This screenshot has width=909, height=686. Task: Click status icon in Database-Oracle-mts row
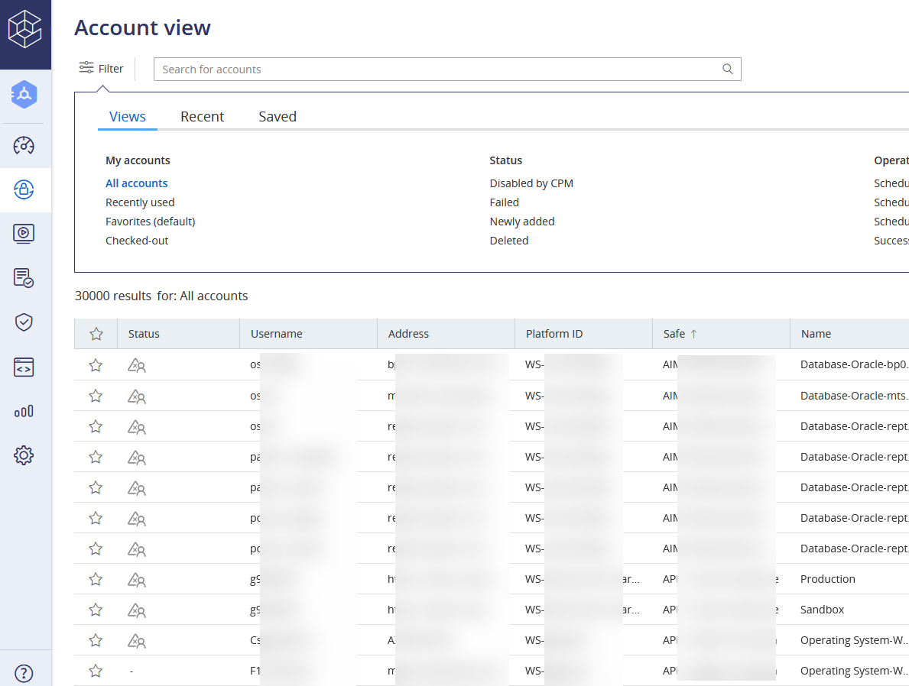tap(137, 396)
